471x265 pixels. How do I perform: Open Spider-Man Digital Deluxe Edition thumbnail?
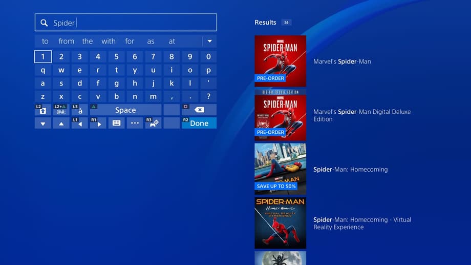click(280, 115)
